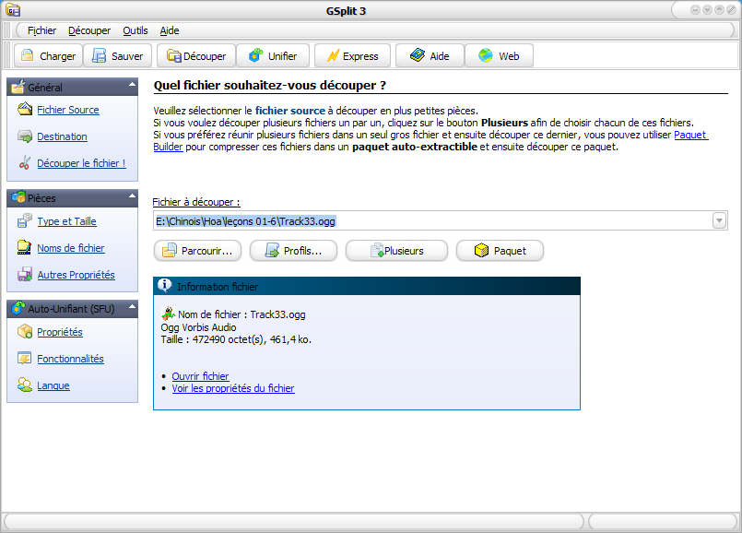Open the Fichier menu

click(x=41, y=30)
